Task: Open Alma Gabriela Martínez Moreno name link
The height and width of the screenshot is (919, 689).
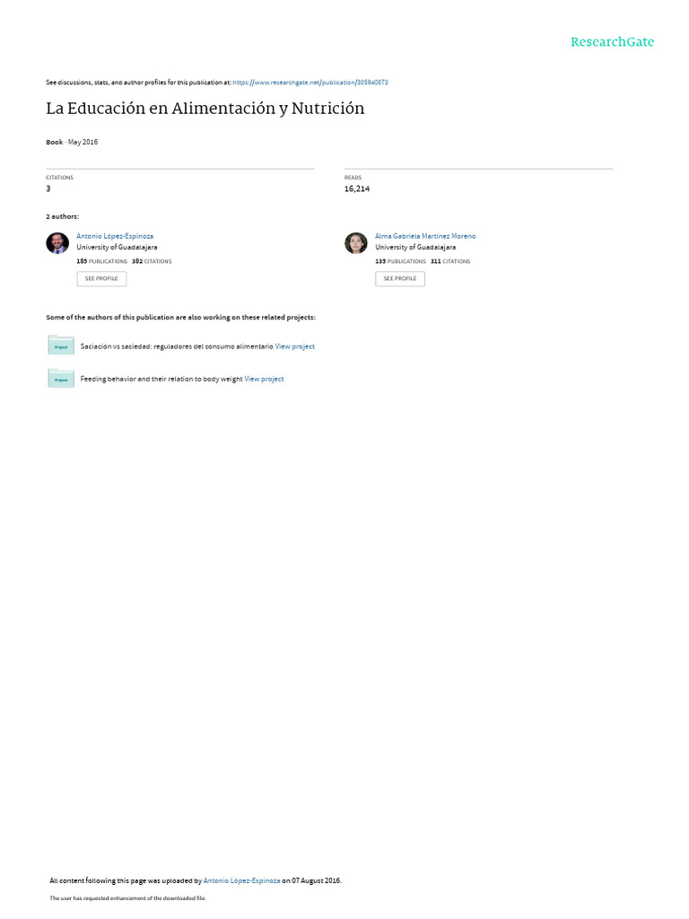Action: coord(425,236)
